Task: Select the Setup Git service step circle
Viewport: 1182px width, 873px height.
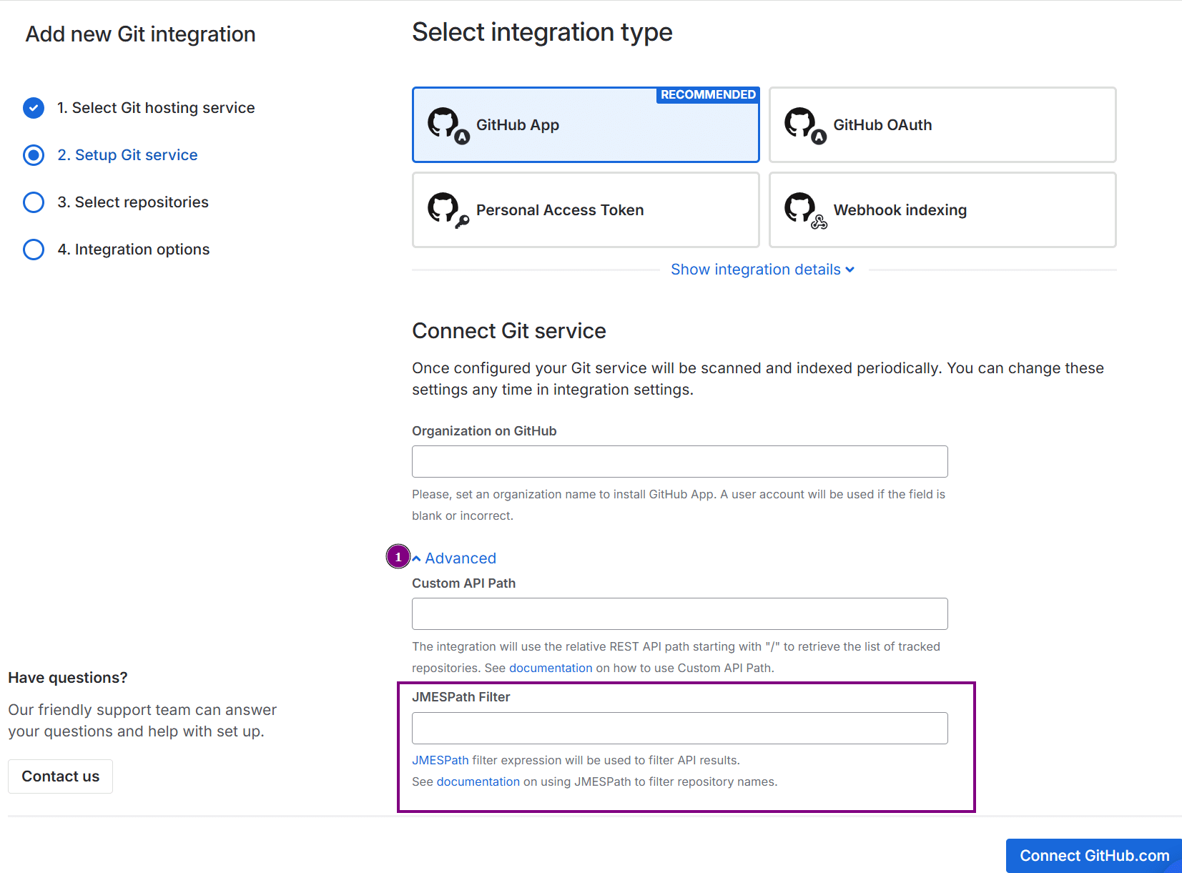Action: pos(34,155)
